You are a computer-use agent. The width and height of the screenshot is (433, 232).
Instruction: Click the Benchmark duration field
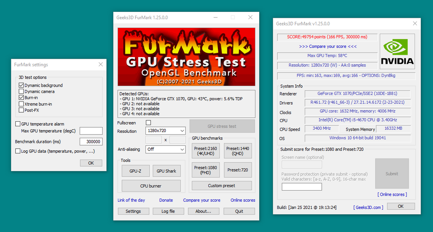[x=91, y=142]
